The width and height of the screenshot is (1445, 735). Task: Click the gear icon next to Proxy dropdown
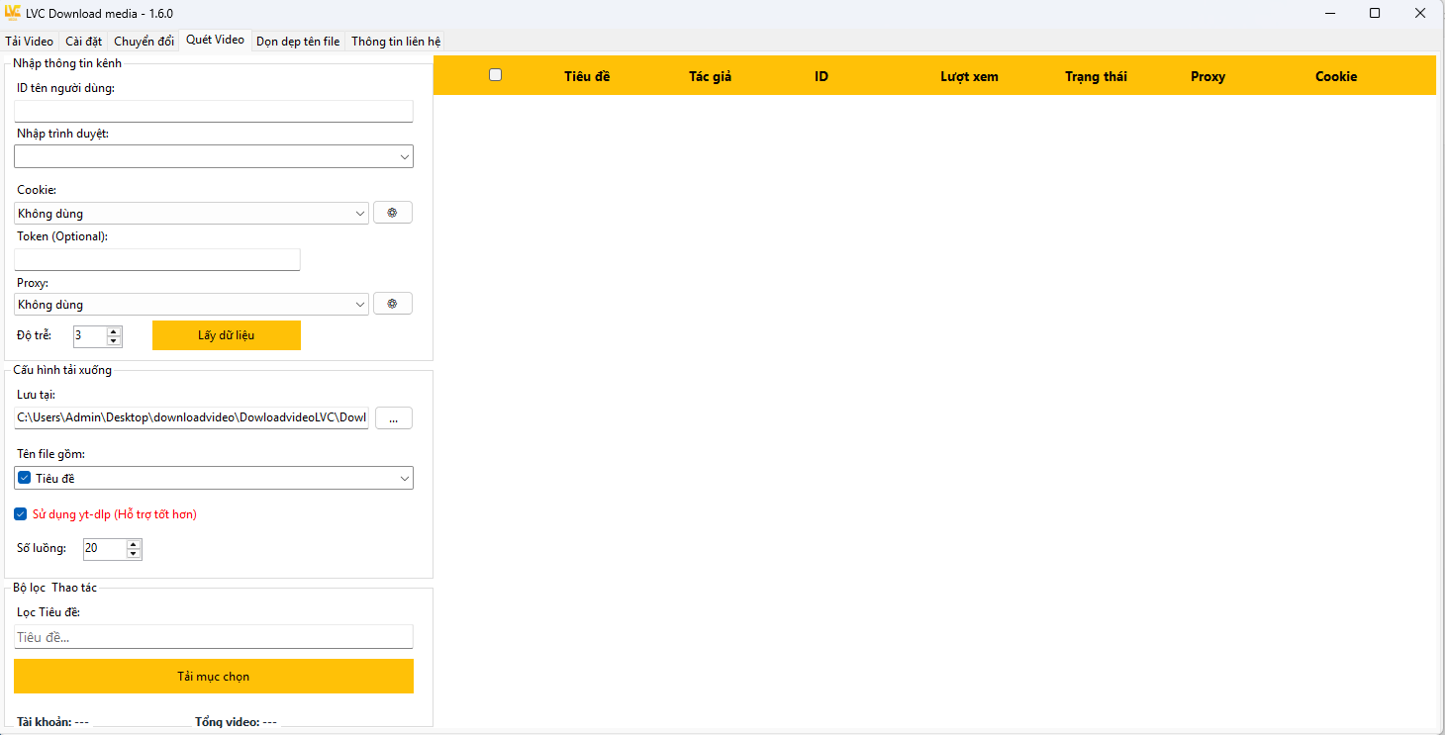pos(392,304)
